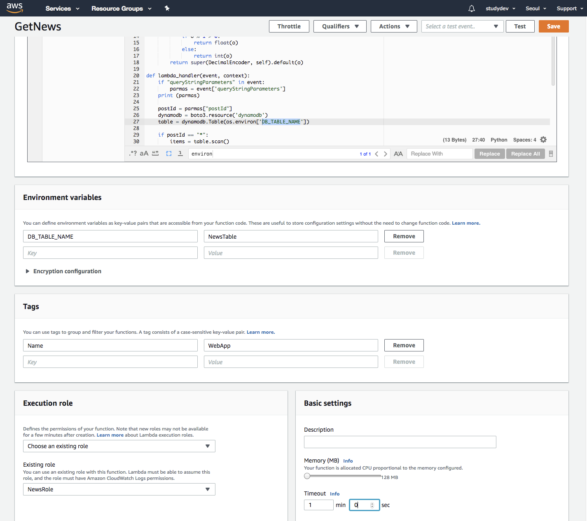
Task: Open the NewsRole existing role dropdown
Action: click(119, 489)
